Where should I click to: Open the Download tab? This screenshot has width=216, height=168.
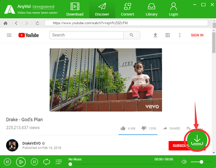click(x=75, y=9)
